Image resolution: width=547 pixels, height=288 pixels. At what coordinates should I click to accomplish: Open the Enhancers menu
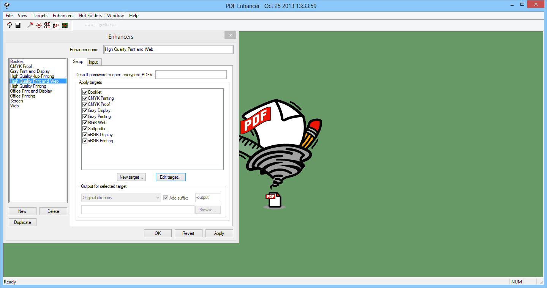63,16
